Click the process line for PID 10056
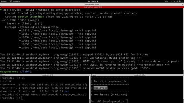Screen dimensions: 184x103 [x=57, y=44]
